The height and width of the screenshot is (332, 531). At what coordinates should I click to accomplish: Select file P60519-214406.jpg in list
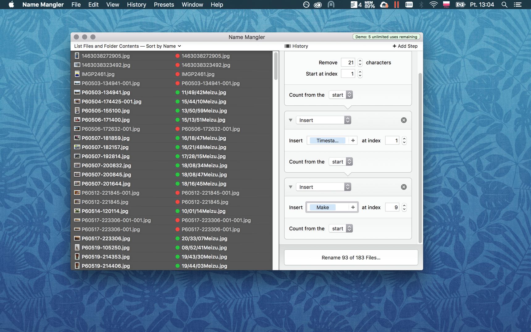pyautogui.click(x=106, y=266)
